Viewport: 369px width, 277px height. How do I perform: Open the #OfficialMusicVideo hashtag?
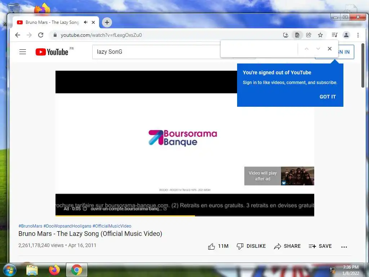(112, 226)
